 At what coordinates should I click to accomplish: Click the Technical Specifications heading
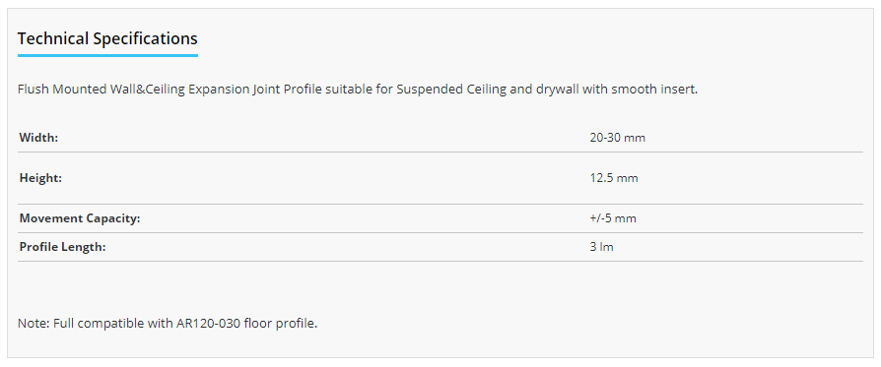click(x=107, y=38)
